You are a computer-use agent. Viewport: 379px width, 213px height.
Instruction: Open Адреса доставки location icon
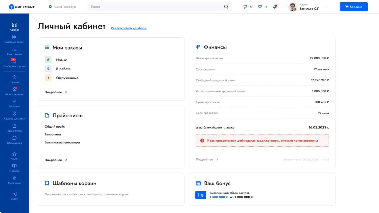[14, 114]
